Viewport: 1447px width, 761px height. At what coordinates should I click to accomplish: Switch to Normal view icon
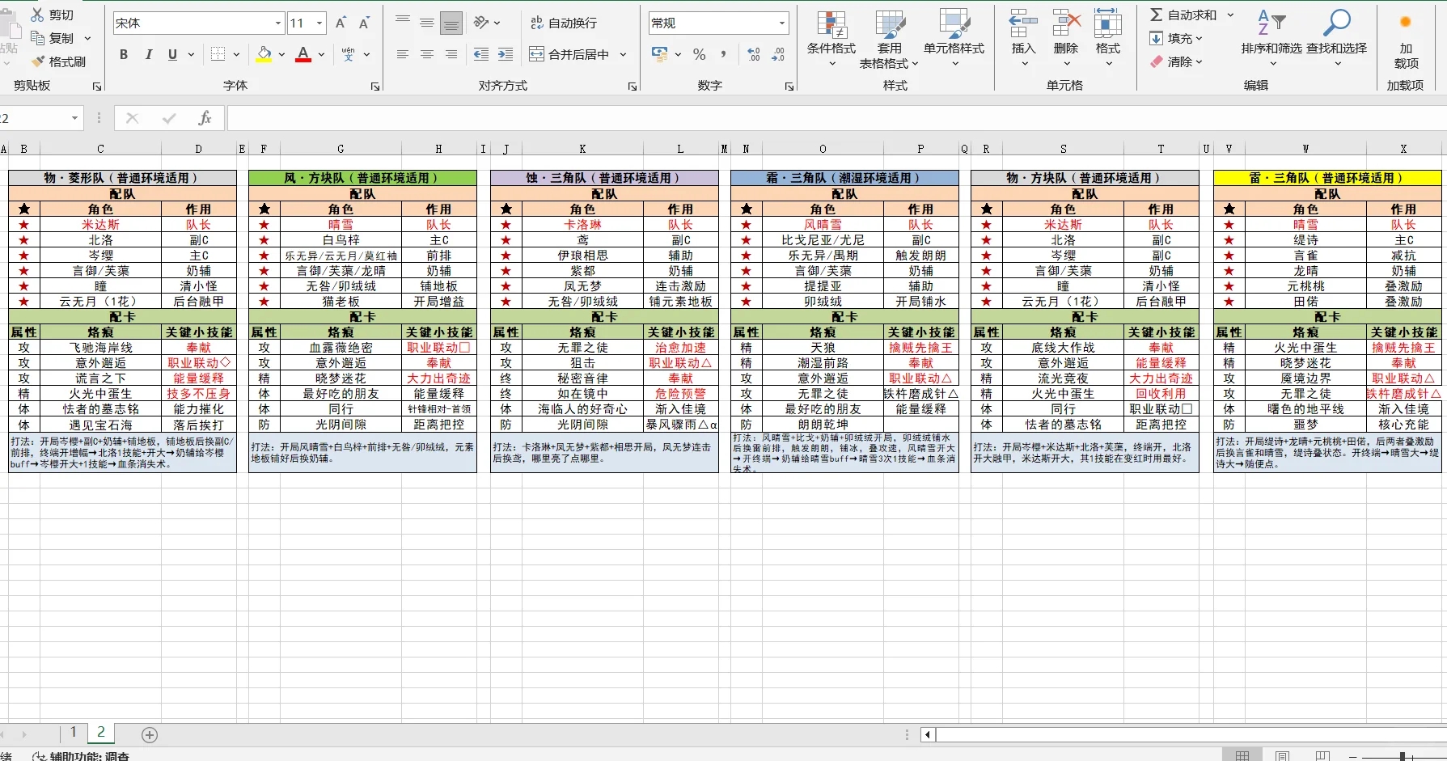(x=1242, y=756)
